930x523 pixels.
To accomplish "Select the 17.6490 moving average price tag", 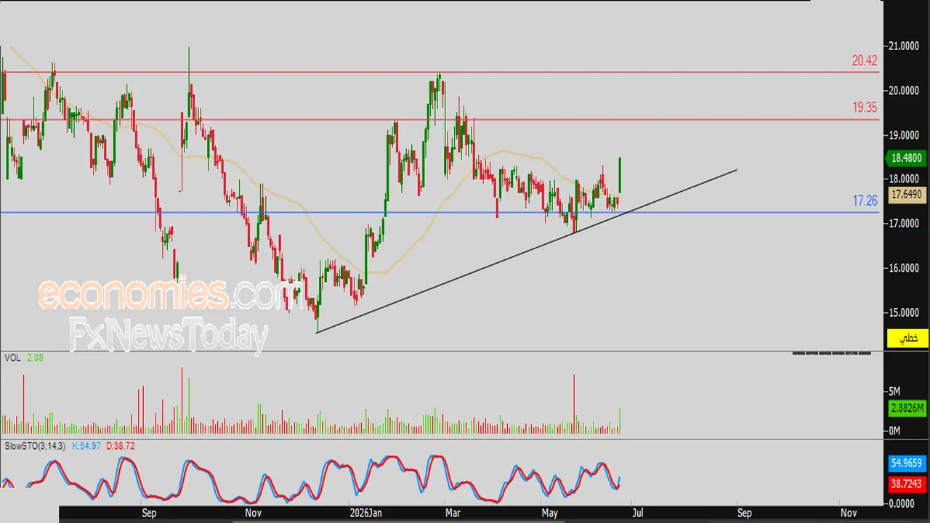I will (x=906, y=194).
